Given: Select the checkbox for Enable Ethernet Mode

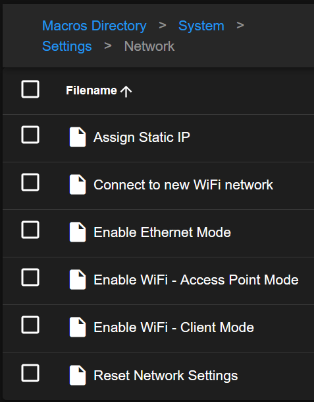Looking at the screenshot, I should pos(30,230).
